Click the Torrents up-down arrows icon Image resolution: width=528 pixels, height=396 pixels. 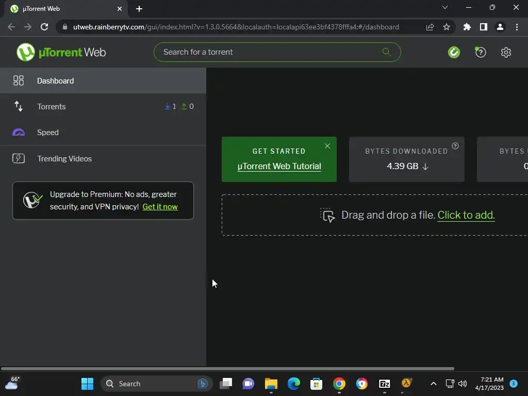point(19,106)
